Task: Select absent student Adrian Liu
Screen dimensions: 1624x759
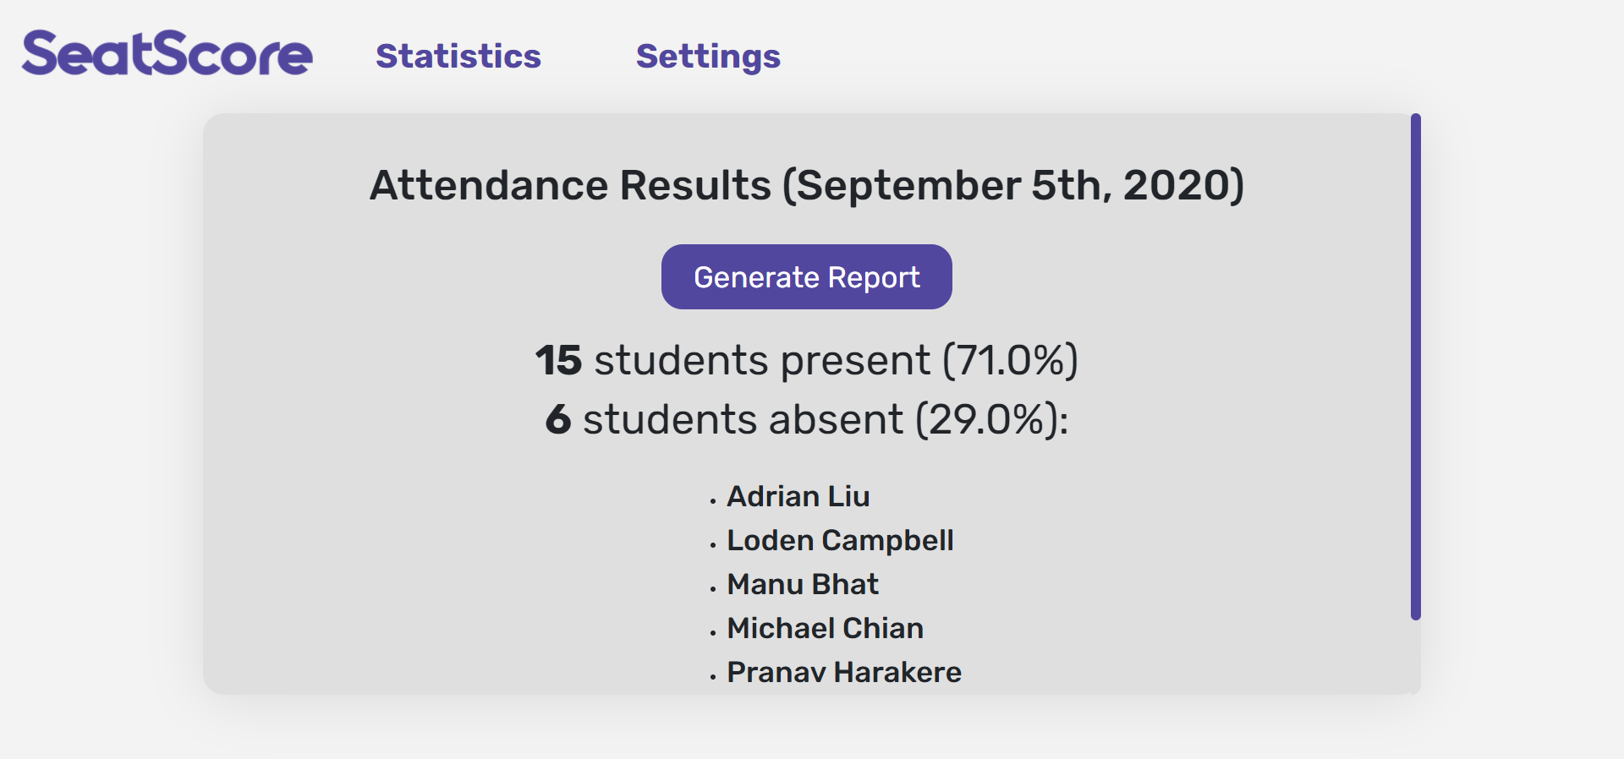Action: pos(798,496)
